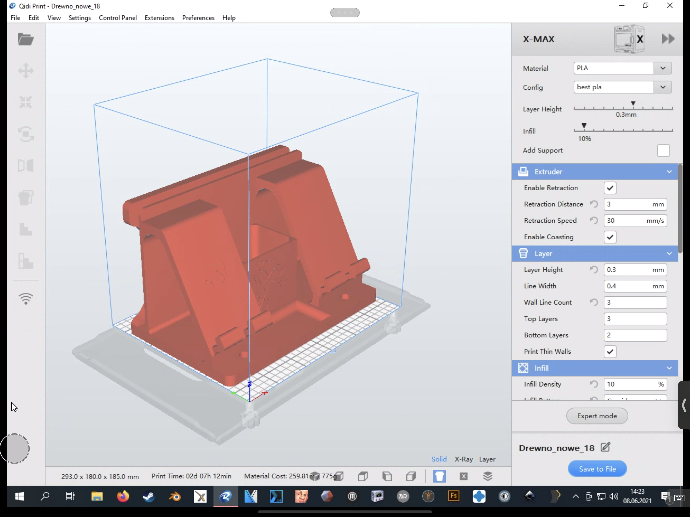
Task: Click the Expert mode button
Action: pyautogui.click(x=597, y=416)
